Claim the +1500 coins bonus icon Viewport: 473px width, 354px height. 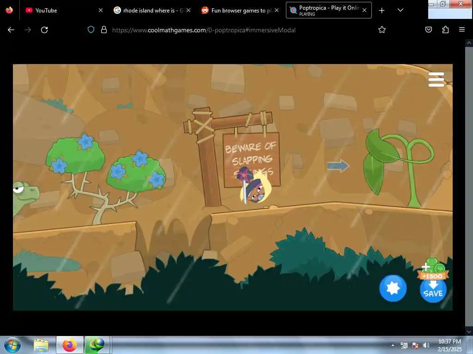(433, 269)
